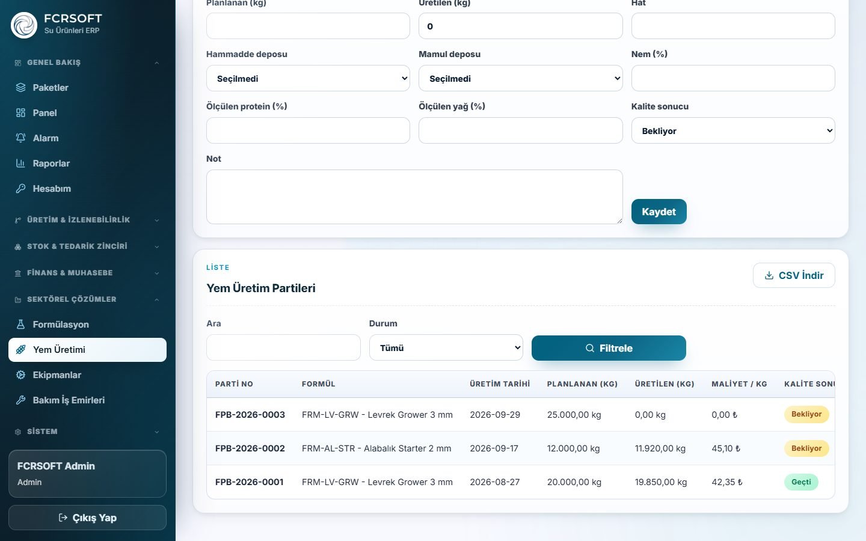The height and width of the screenshot is (541, 866).
Task: Open the Durum filter dropdown
Action: point(446,347)
